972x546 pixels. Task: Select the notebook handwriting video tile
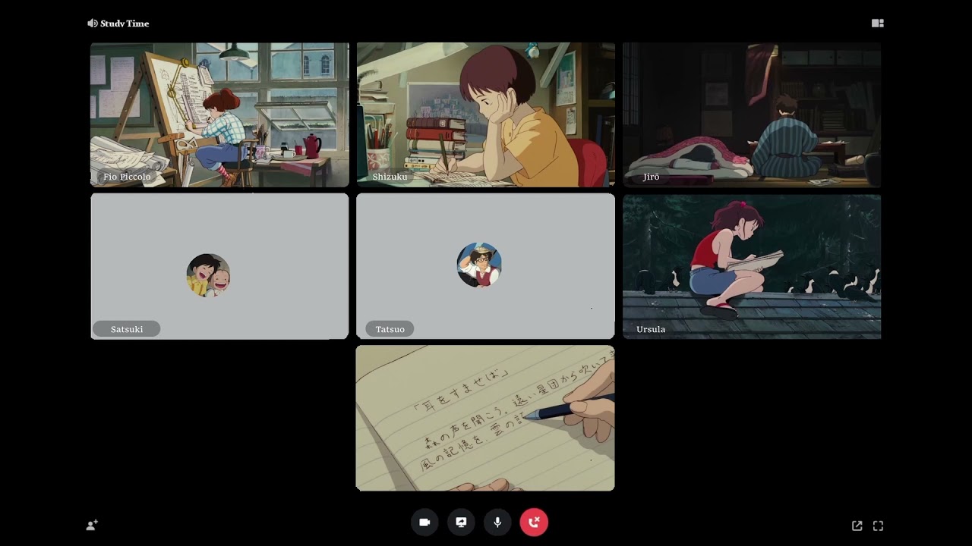pos(485,418)
